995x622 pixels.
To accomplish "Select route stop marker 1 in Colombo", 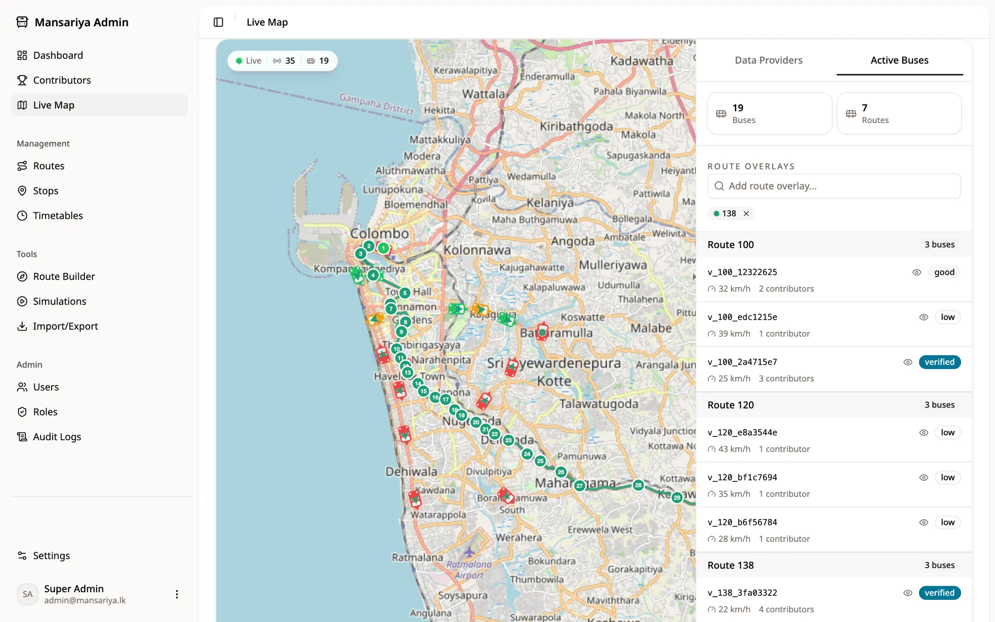I will coord(384,248).
